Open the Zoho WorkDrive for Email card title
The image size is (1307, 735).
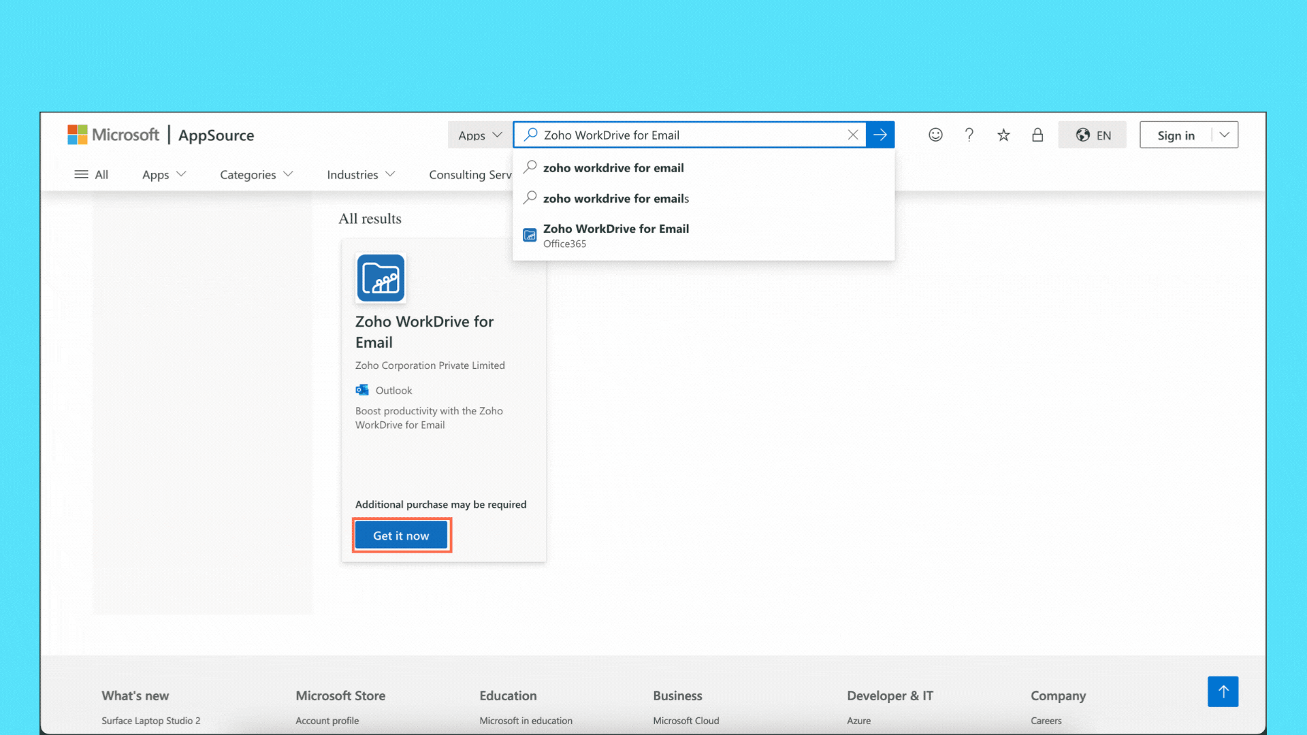coord(424,331)
